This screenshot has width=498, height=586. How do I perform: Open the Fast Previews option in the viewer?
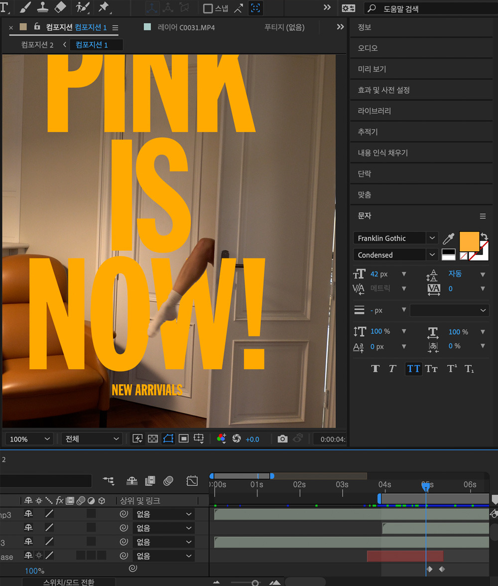coord(137,439)
